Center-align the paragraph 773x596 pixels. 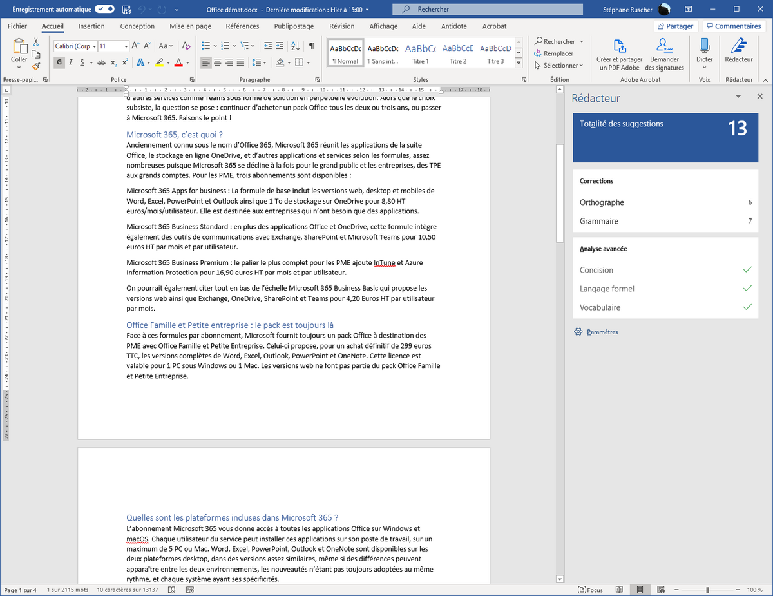click(219, 62)
